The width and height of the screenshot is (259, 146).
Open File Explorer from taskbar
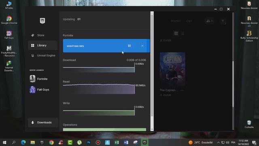(x=32, y=142)
